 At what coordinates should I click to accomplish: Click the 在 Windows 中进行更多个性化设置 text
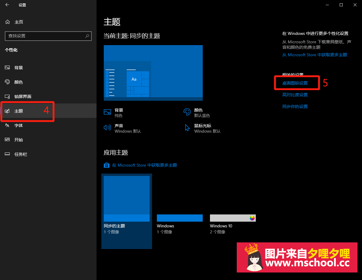point(315,33)
